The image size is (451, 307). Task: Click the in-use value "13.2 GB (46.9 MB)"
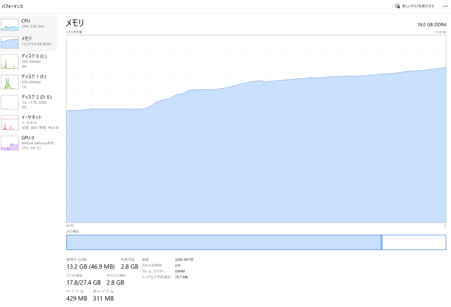pos(91,267)
